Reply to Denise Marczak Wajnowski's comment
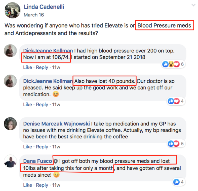The image size is (198, 191). click(42, 147)
